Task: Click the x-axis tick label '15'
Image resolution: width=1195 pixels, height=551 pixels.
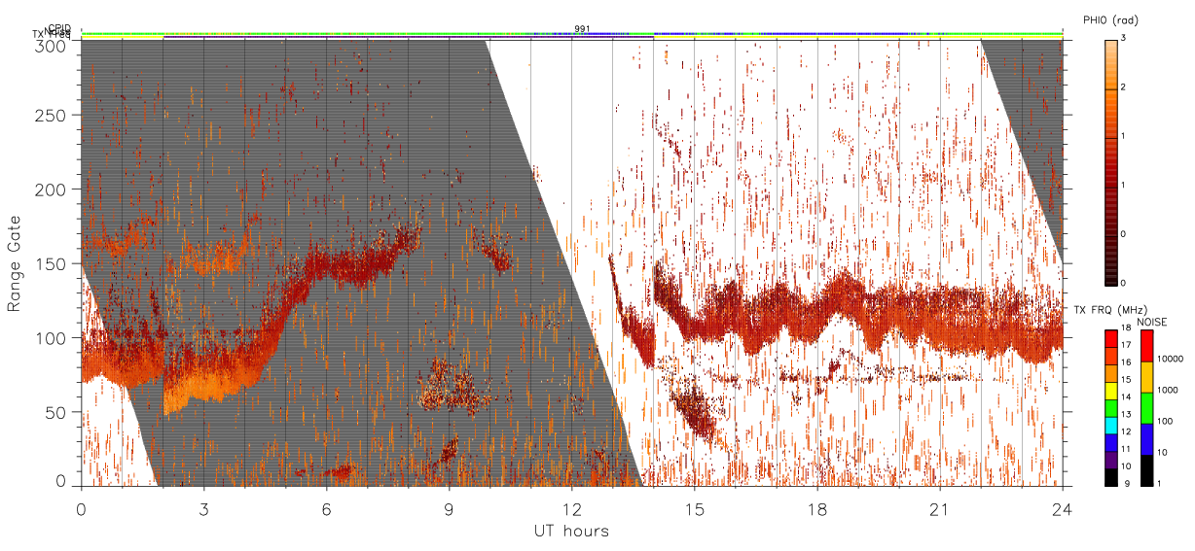Action: 694,508
